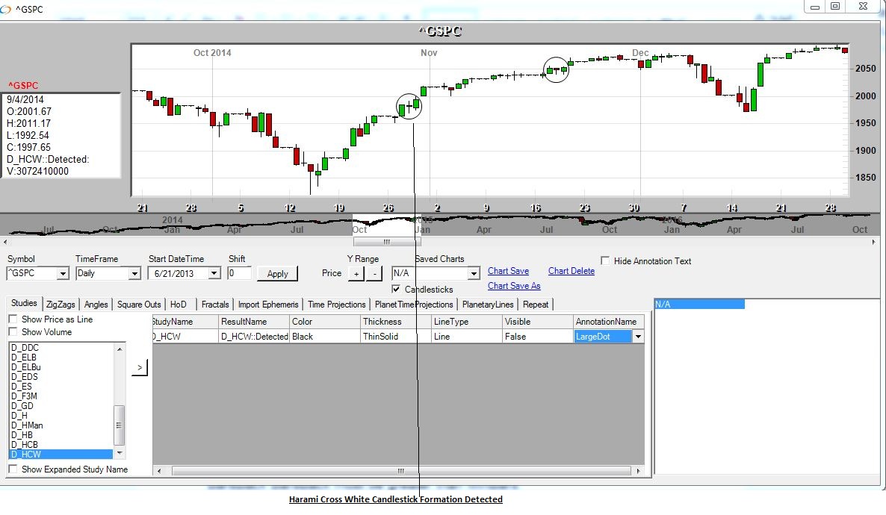Check Hide Annotation Text option
The image size is (886, 515).
click(x=605, y=261)
